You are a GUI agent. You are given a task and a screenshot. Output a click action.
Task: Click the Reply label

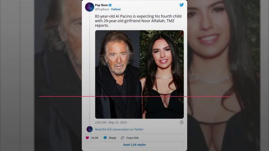(x=113, y=138)
